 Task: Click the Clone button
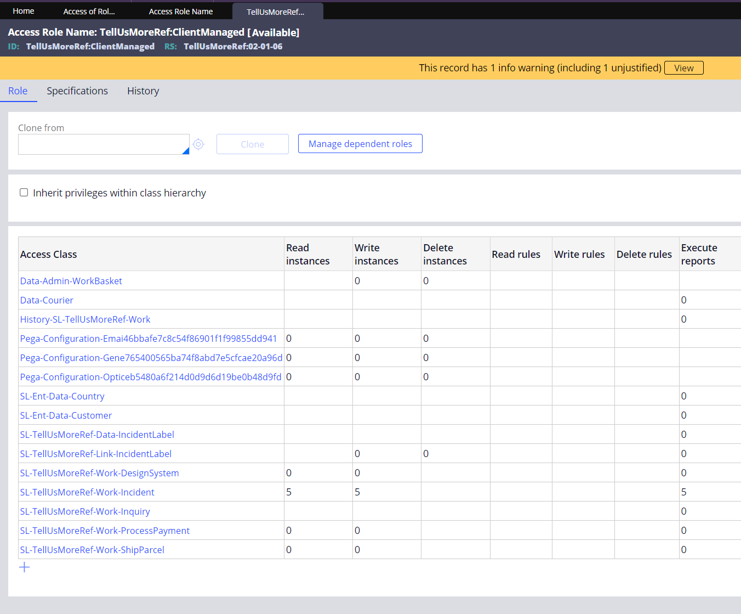pos(253,144)
